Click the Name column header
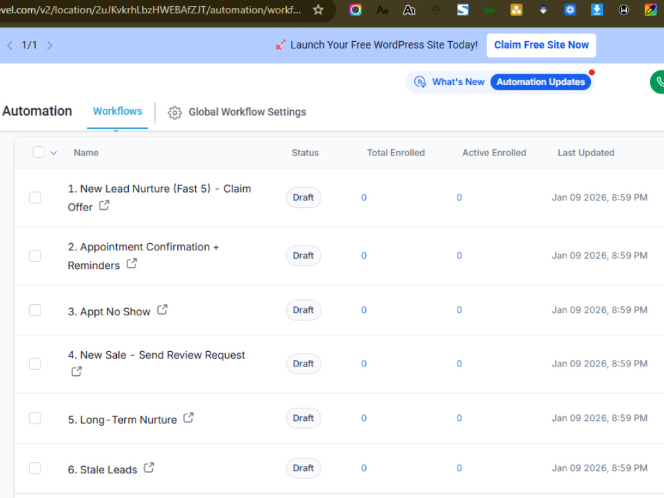The height and width of the screenshot is (498, 664). pos(86,153)
